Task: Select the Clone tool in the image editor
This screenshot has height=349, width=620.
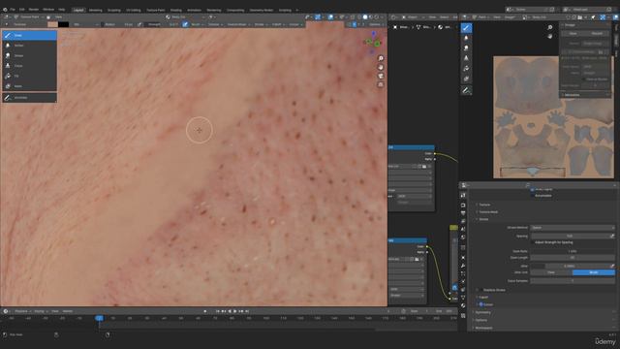Action: coord(466,58)
